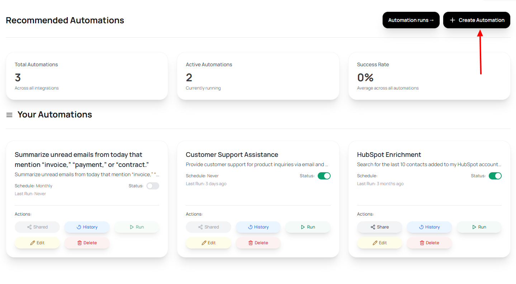The height and width of the screenshot is (284, 516).
Task: Click the HubSpot Enrichment description text
Action: tap(429, 165)
